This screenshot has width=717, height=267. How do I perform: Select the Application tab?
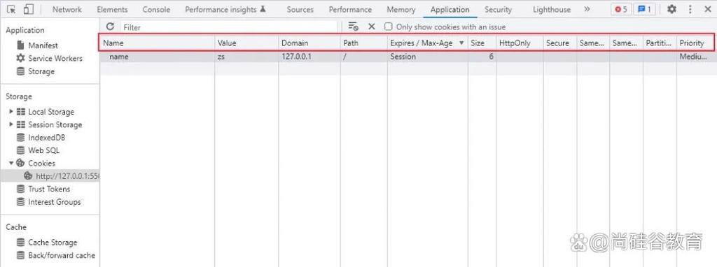tap(450, 9)
